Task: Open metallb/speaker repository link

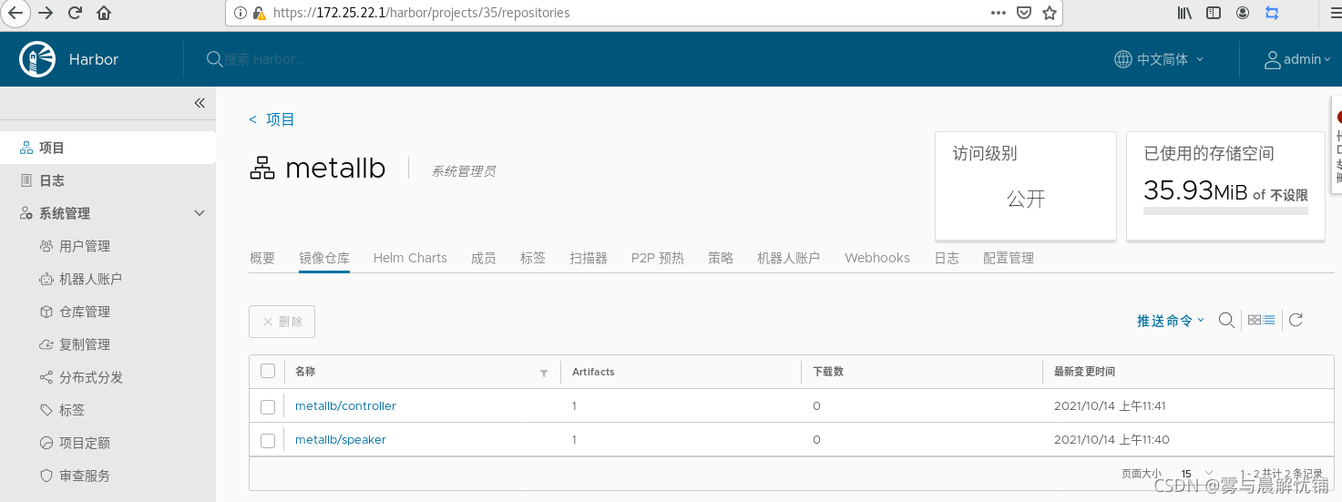Action: point(341,440)
